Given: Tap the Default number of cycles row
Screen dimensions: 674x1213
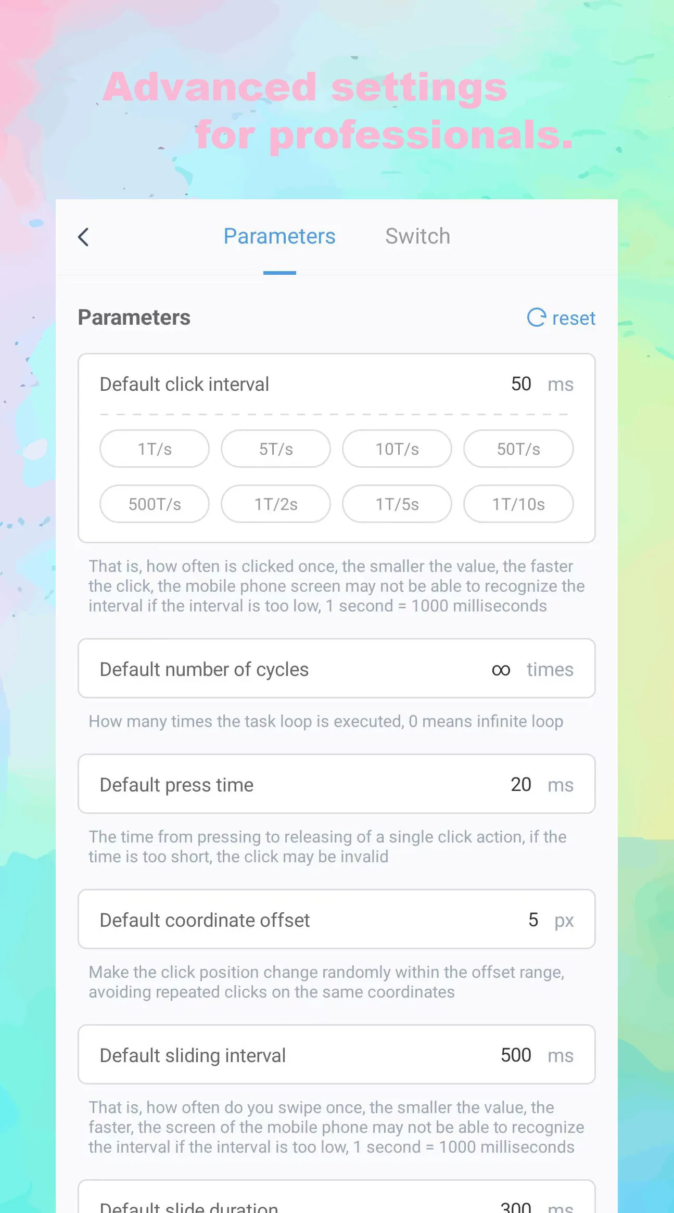Looking at the screenshot, I should point(260,669).
